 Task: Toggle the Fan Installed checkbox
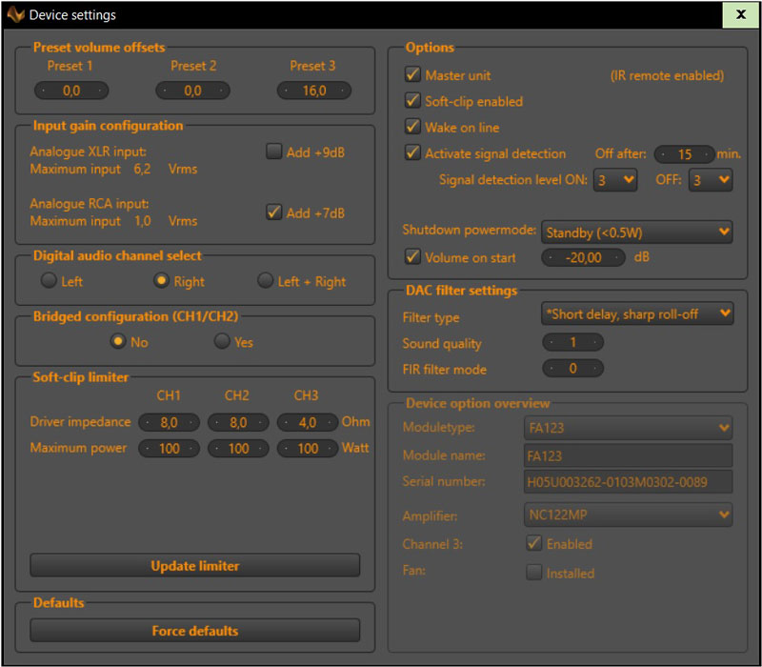(533, 572)
